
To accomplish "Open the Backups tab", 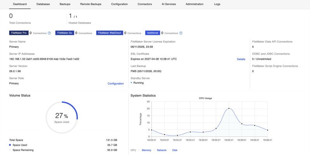I will (65, 4).
